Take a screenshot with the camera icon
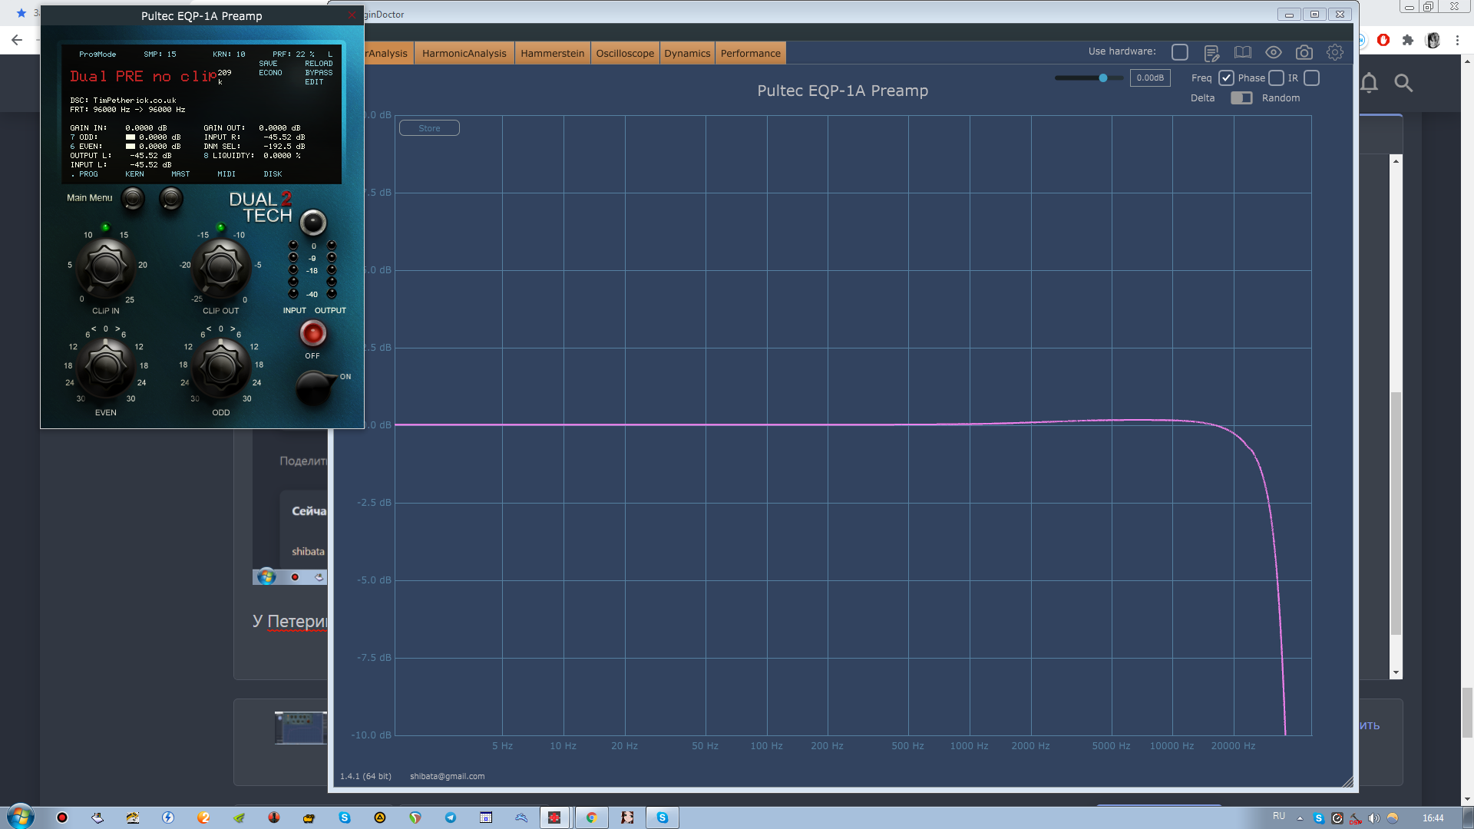1474x829 pixels. click(1304, 52)
